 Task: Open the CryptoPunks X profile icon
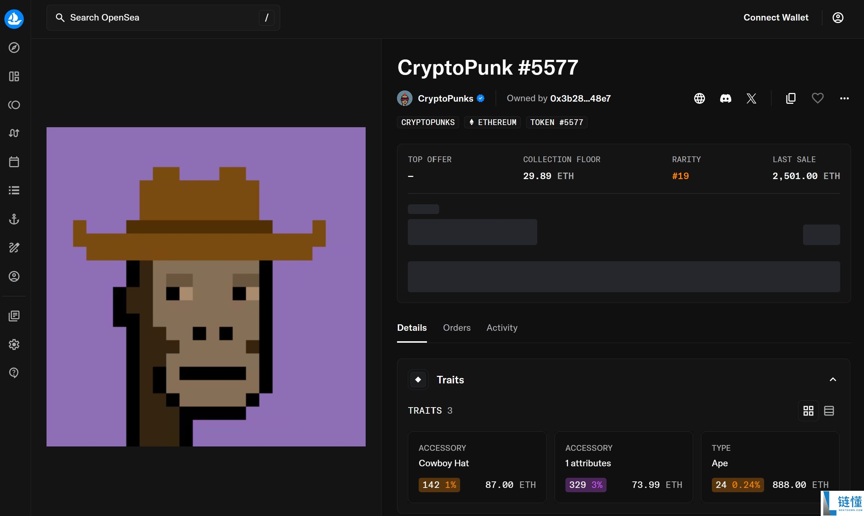(751, 98)
